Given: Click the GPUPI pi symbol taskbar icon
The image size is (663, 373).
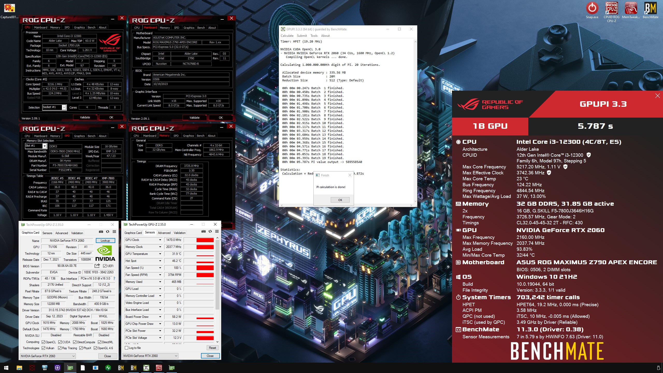Looking at the screenshot, I should click(146, 368).
